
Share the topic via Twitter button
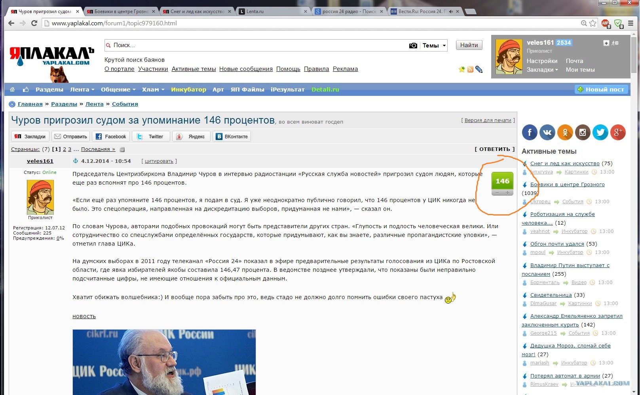pyautogui.click(x=151, y=137)
